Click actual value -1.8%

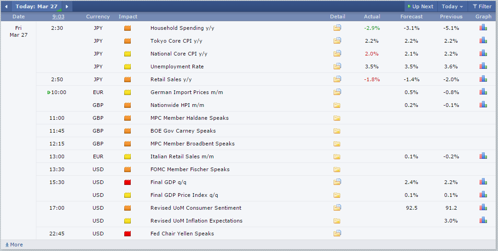[372, 79]
